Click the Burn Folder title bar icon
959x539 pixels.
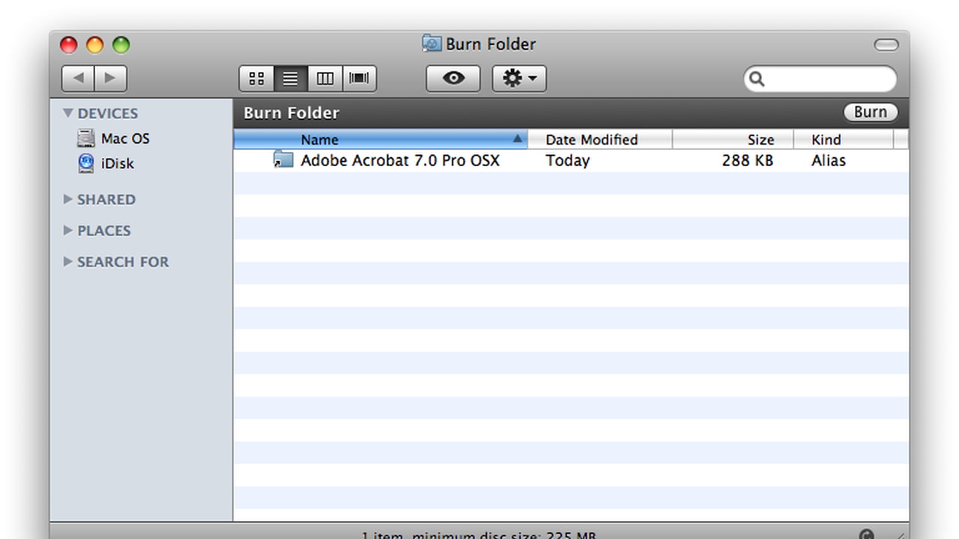pyautogui.click(x=432, y=43)
